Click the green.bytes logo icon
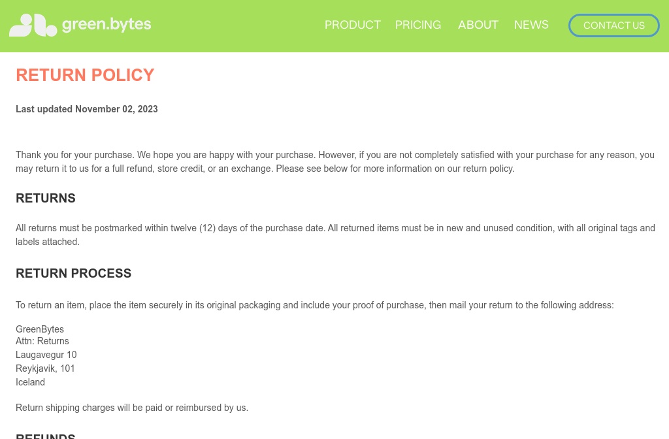 (33, 25)
